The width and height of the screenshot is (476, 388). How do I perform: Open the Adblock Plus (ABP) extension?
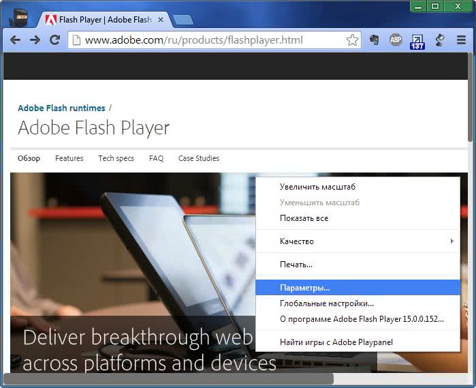coord(396,40)
